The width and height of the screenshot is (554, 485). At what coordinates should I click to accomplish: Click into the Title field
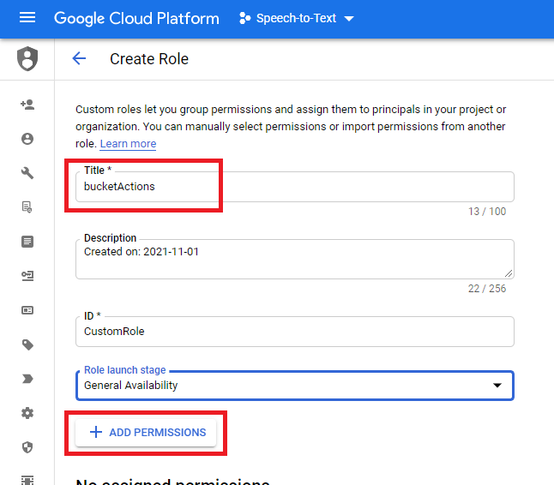coord(294,187)
